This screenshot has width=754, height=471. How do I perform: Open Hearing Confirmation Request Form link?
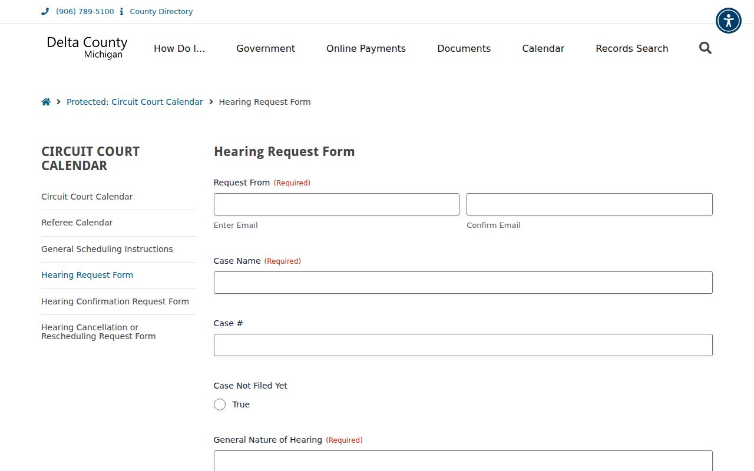click(x=115, y=301)
